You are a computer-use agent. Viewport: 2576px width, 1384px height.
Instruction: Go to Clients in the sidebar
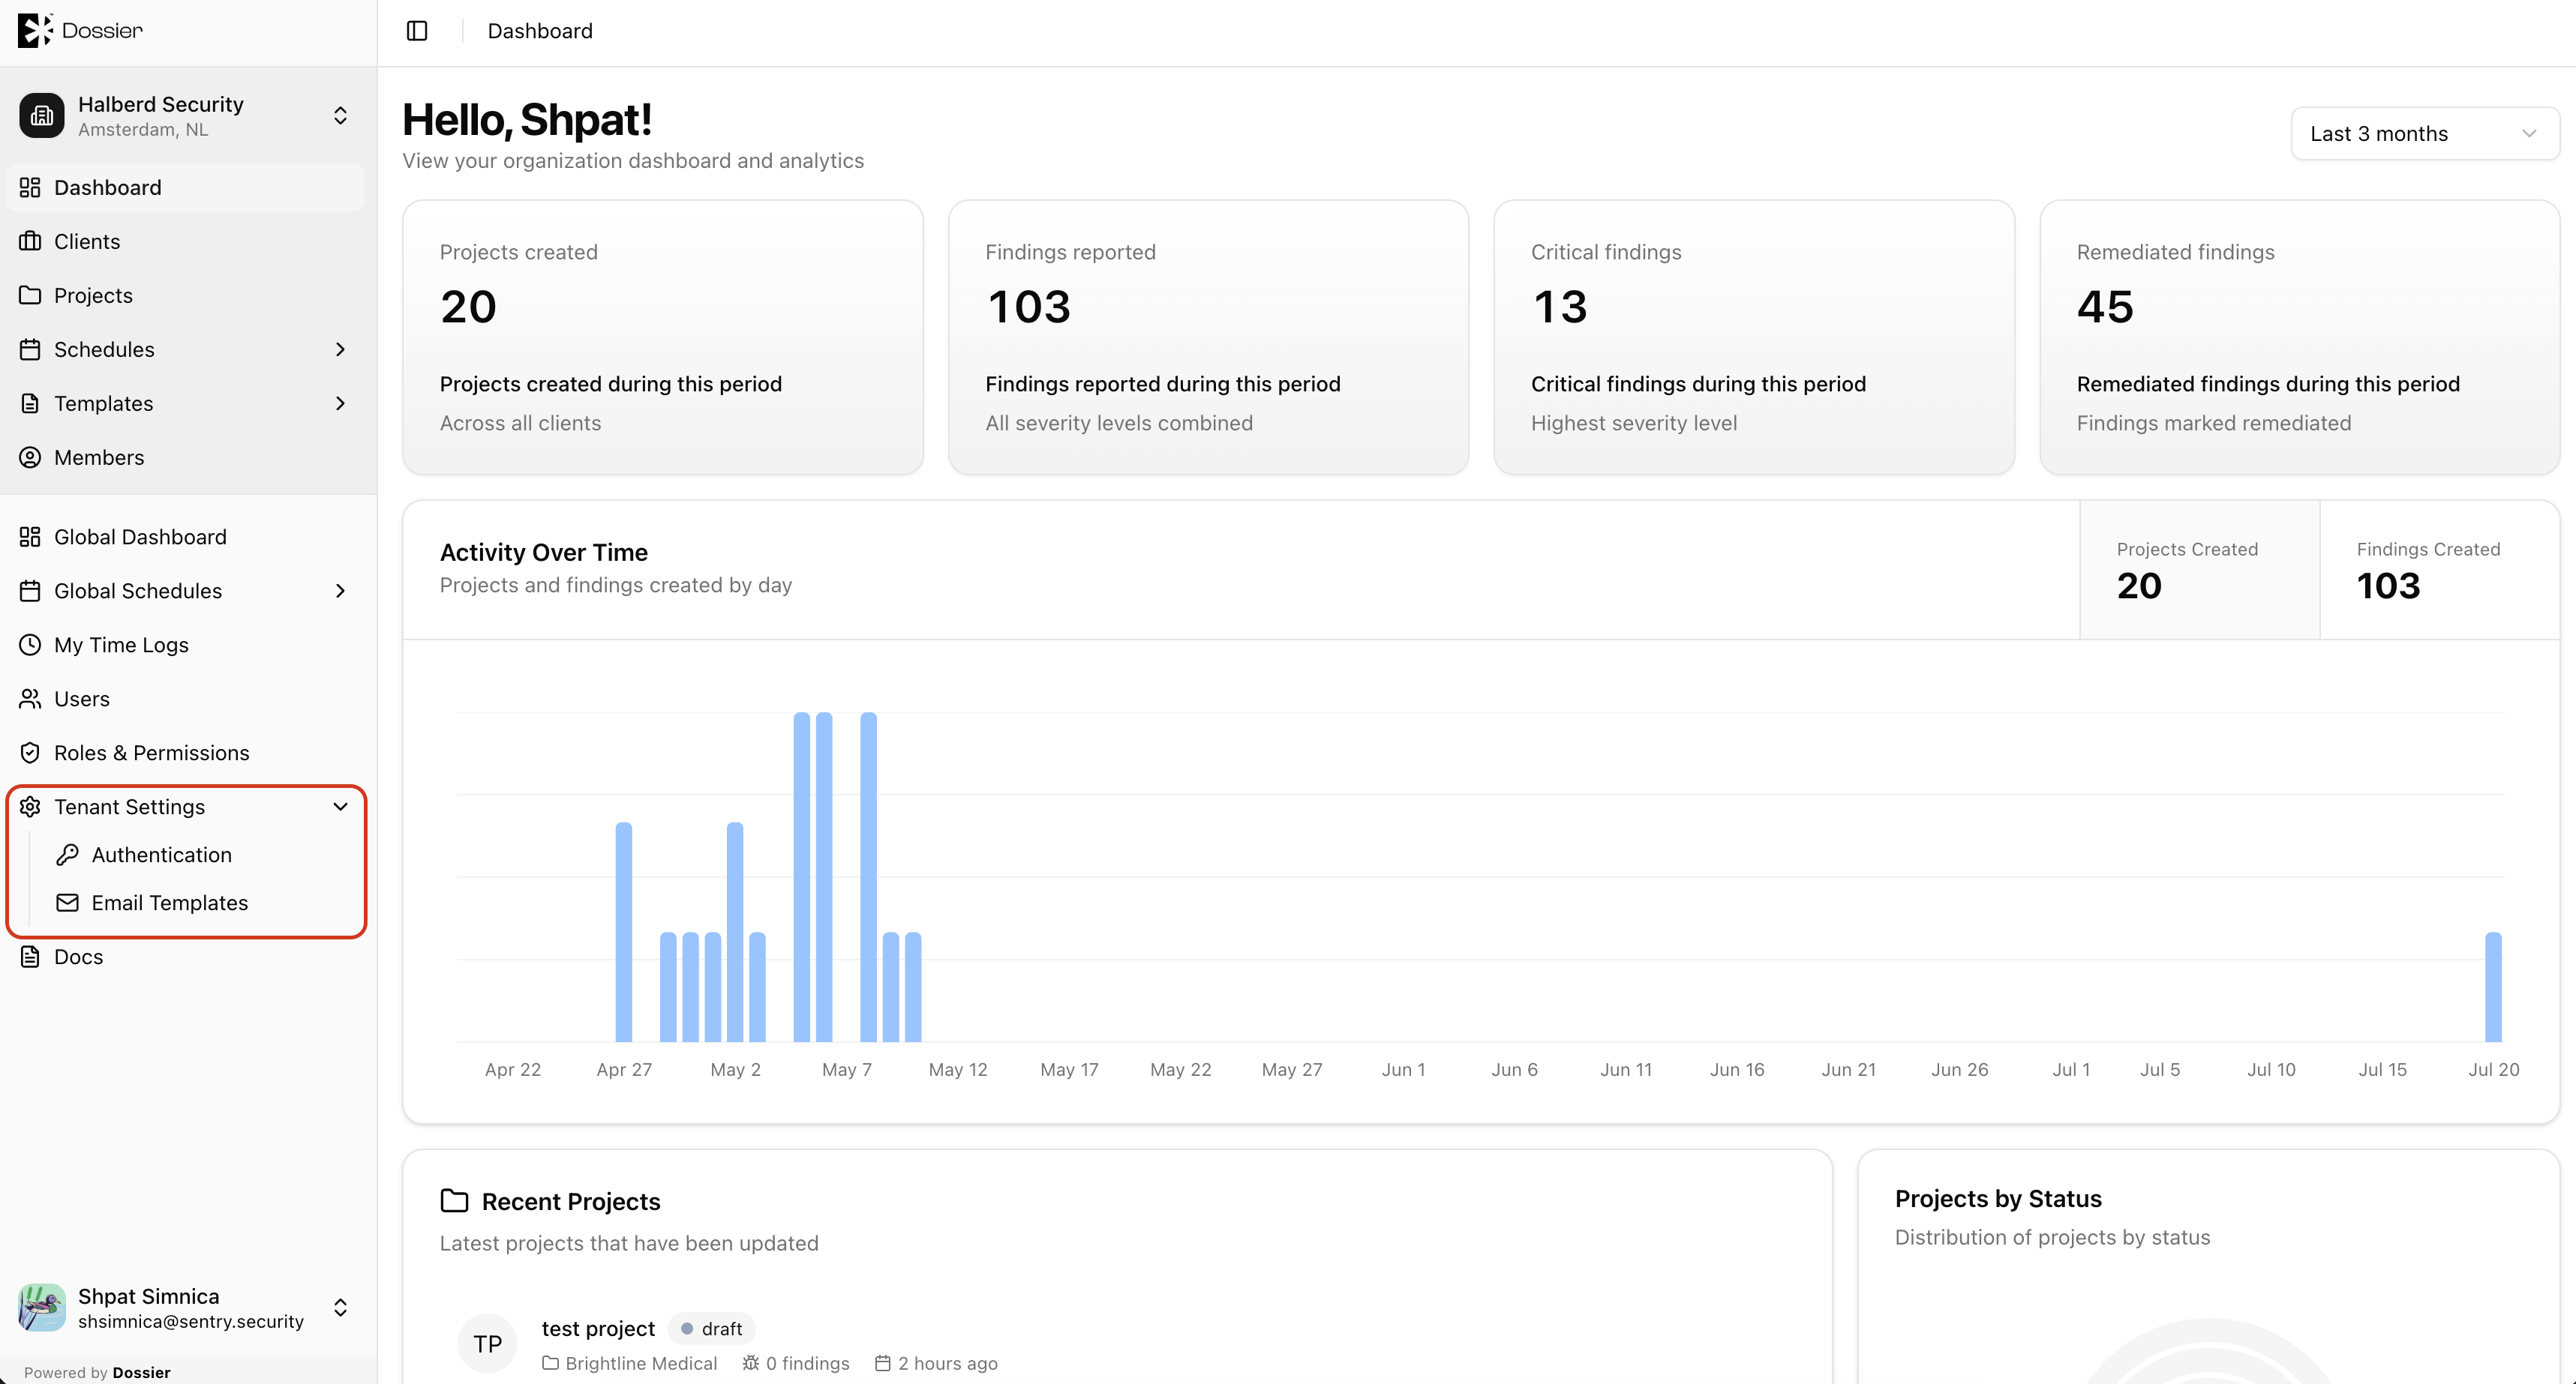[186, 242]
